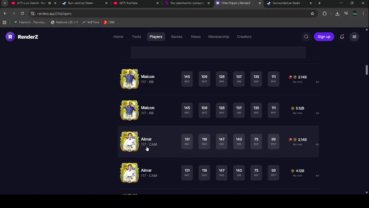The image size is (369, 208).
Task: Click coin icon on 4.12B Aimar row
Action: pyautogui.click(x=293, y=171)
